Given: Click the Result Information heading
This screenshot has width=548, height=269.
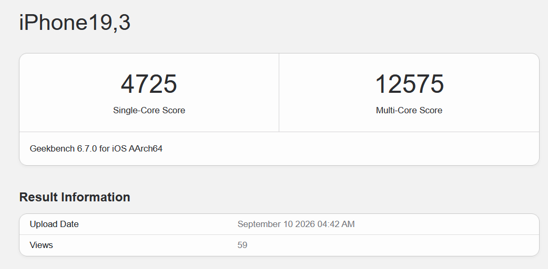Looking at the screenshot, I should pos(75,197).
